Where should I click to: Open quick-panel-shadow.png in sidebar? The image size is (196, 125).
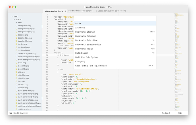point(28,100)
